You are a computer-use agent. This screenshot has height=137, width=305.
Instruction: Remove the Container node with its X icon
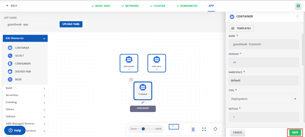pos(131,80)
